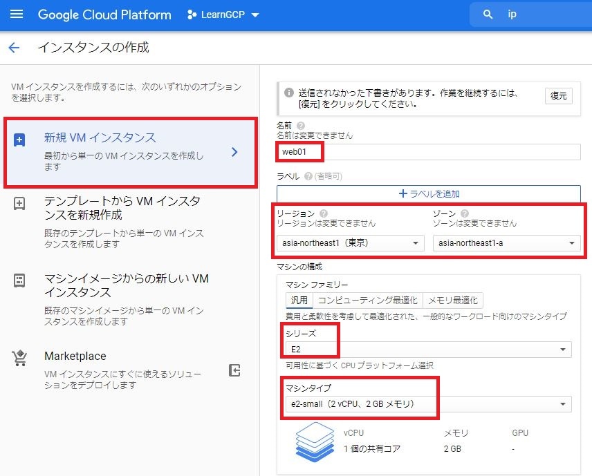Click the マシンの構成 section heading
The width and height of the screenshot is (592, 476).
(299, 267)
